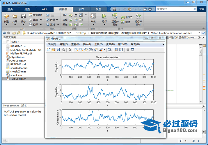Screen dimensions: 208x145
Task: Click the Advance (前进) button
Action: [125, 22]
